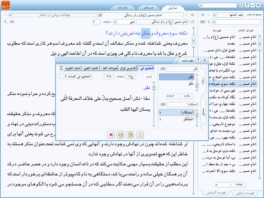The height and width of the screenshot is (198, 264).
Task: Click the three-dots button beside همه کتابها
Action: point(209,15)
